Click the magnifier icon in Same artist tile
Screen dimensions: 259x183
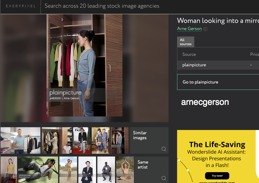pos(164,178)
